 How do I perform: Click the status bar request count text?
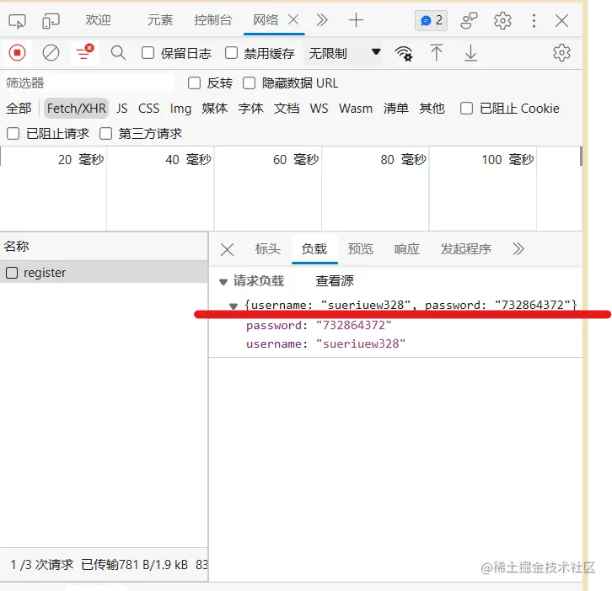42,565
